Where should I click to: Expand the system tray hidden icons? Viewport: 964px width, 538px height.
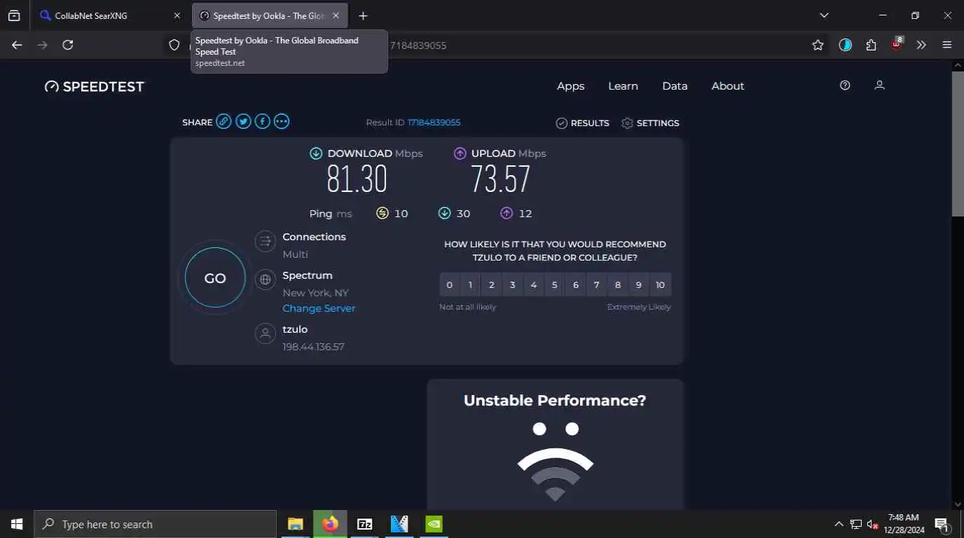pos(839,524)
